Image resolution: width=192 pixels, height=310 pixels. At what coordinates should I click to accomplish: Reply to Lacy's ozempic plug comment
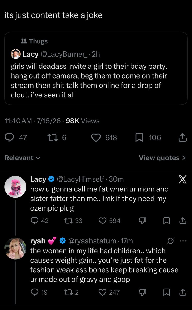tap(39, 220)
